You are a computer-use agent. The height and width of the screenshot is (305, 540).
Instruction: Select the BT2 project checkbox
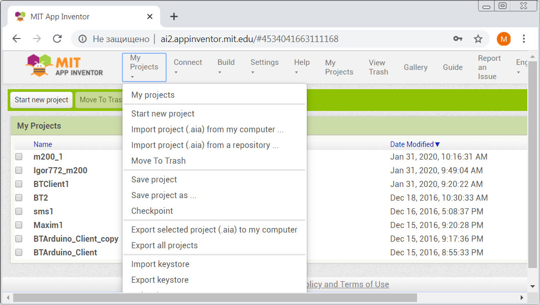(x=19, y=198)
